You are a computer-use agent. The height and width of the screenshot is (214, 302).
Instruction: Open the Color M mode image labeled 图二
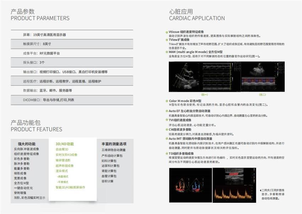pyautogui.click(x=263, y=77)
